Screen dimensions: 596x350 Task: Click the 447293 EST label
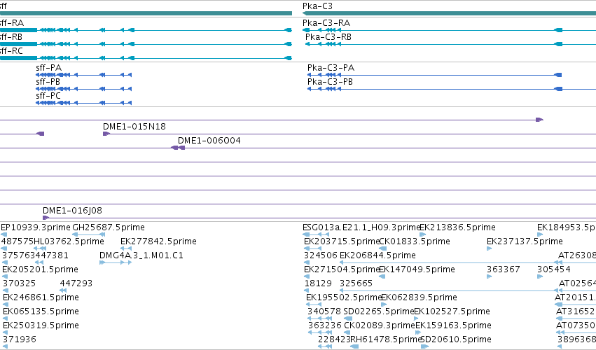point(76,283)
